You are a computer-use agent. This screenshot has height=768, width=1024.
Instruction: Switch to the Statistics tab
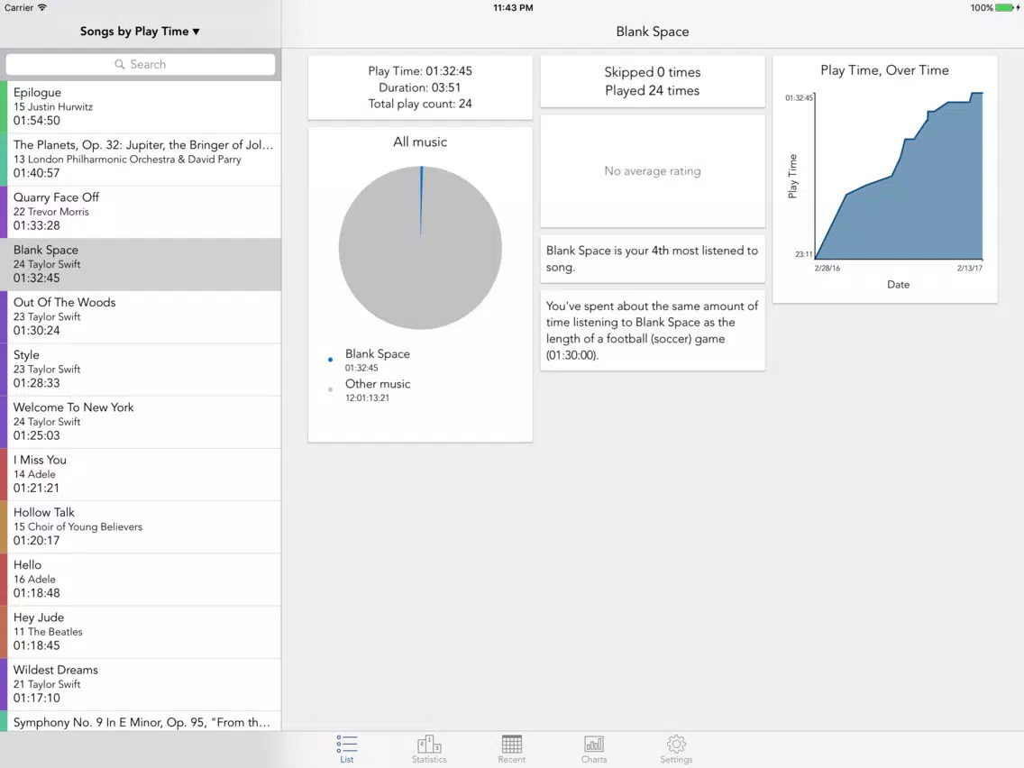pos(429,748)
